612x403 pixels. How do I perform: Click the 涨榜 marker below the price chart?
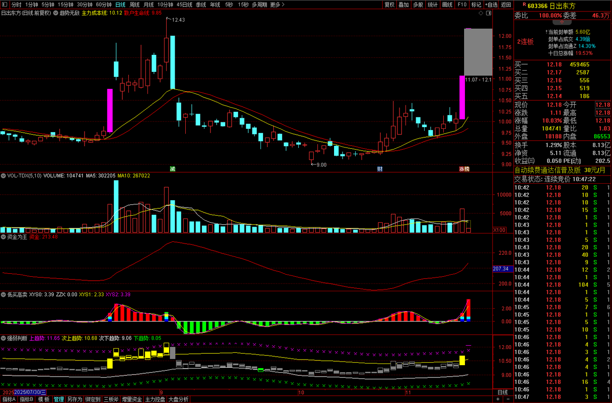click(x=464, y=169)
